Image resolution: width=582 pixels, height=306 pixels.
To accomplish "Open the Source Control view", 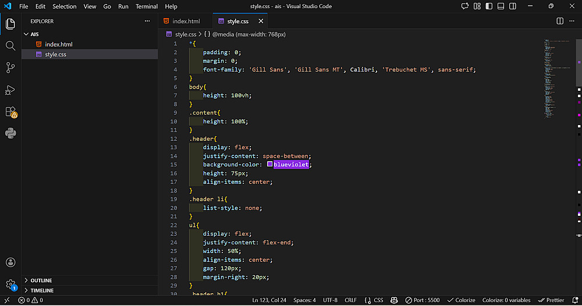I will point(10,67).
